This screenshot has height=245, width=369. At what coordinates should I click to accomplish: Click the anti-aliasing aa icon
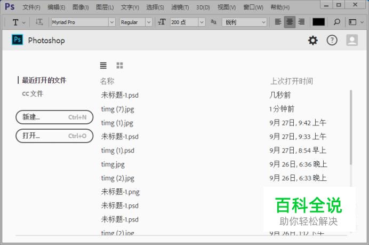click(213, 22)
